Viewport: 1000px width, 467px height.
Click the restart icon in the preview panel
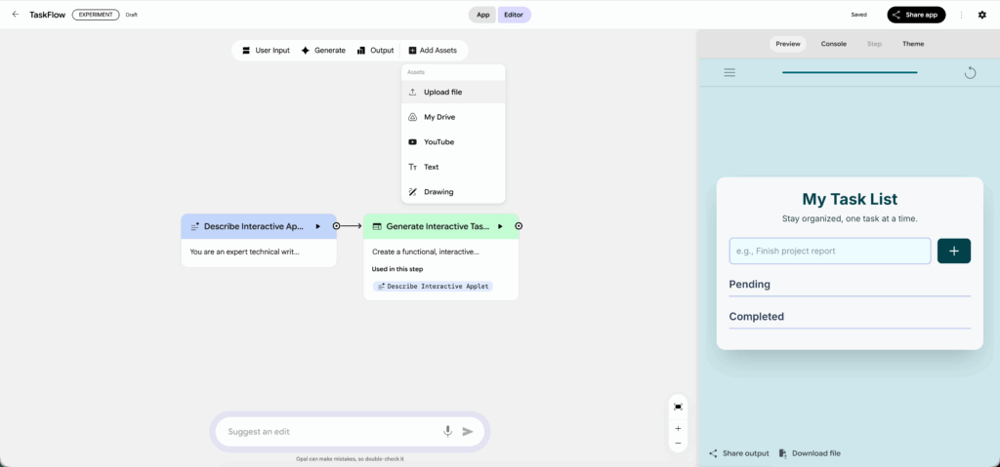coord(970,72)
